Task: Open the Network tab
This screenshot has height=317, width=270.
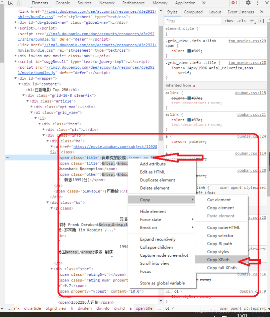Action: click(107, 3)
